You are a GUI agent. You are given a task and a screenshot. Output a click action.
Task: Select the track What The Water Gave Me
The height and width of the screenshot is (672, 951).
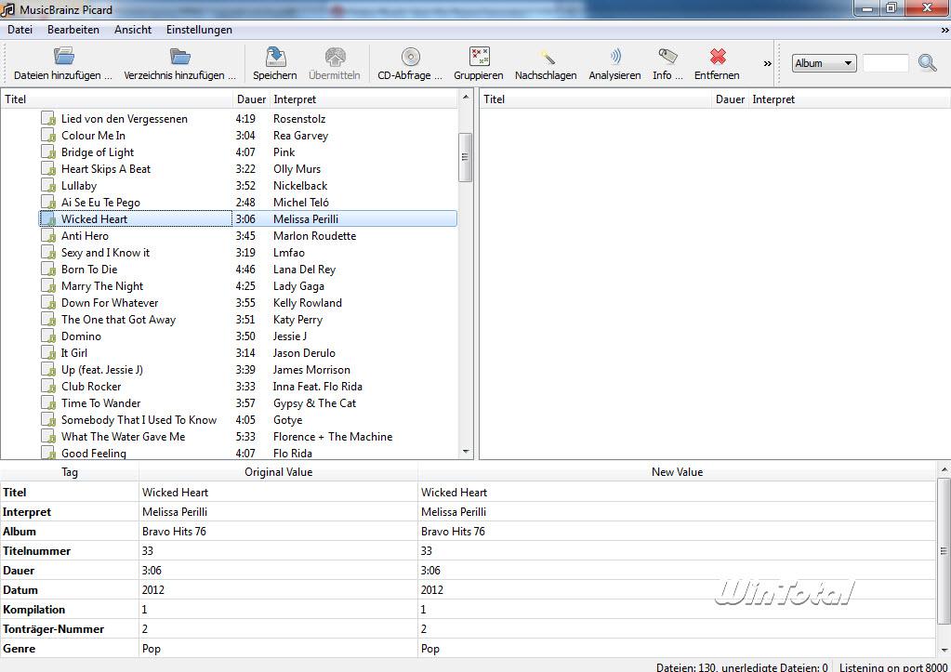point(123,437)
